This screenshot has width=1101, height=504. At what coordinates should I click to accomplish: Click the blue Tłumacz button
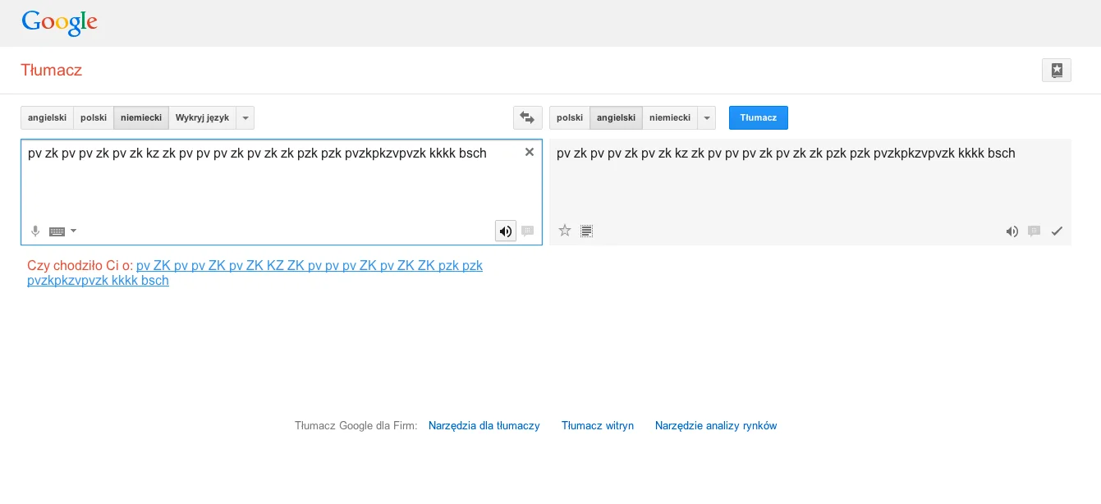pyautogui.click(x=759, y=117)
